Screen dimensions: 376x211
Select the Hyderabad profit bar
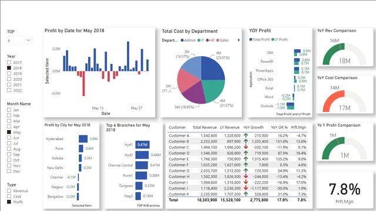(83, 139)
